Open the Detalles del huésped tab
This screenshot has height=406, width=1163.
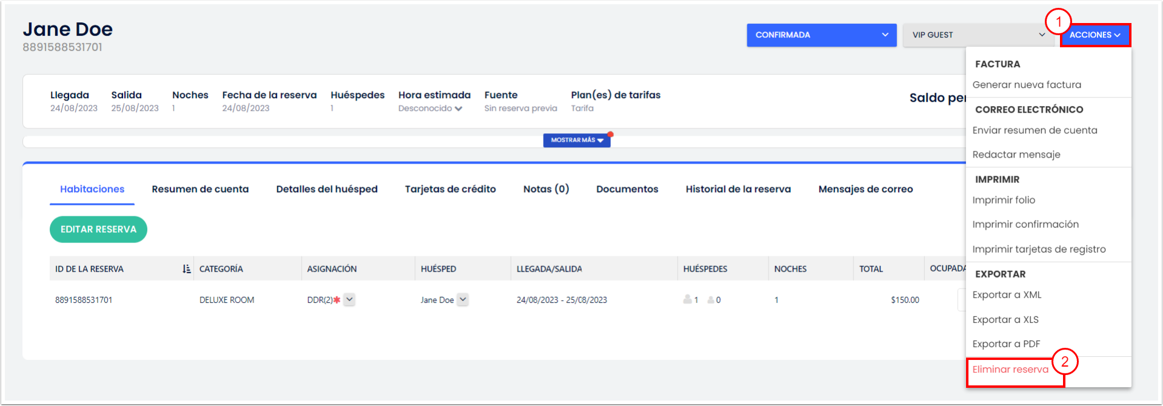(x=327, y=189)
